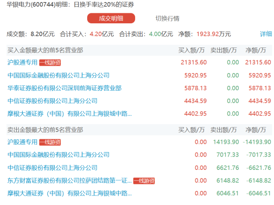
Task: Switch to the 成交明细 tab
Action: (x=111, y=18)
